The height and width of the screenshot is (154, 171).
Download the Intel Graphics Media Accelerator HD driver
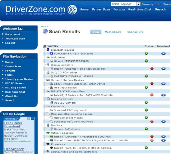163,69
